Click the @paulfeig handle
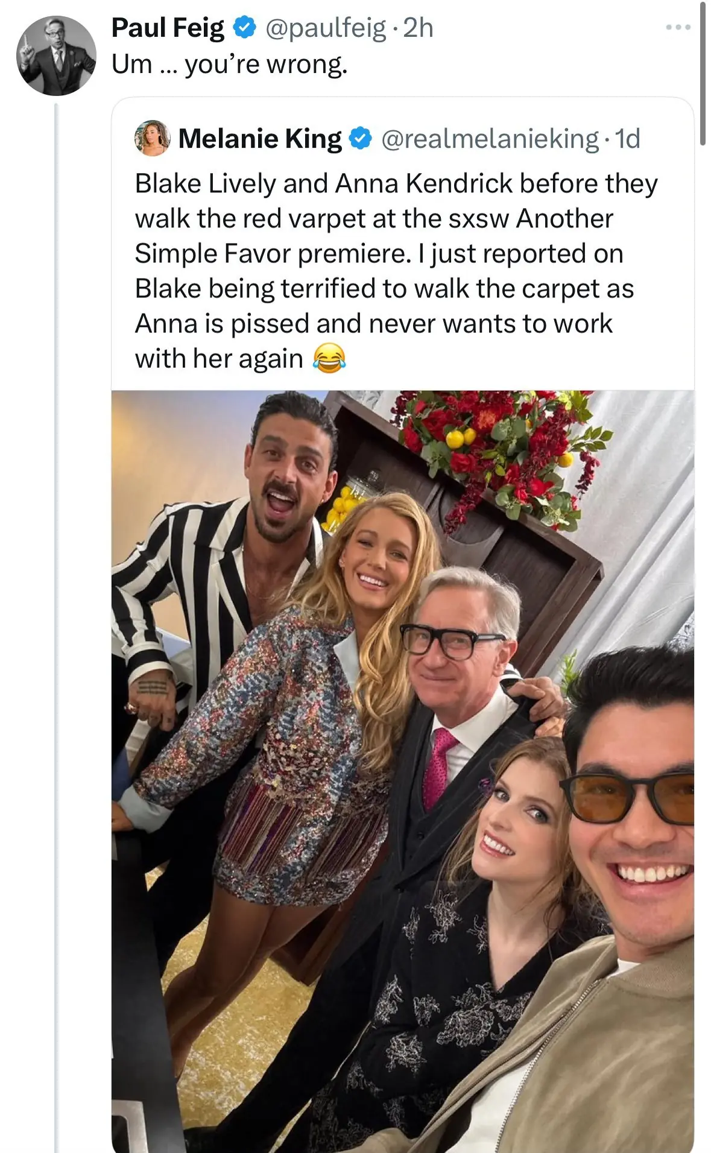 330,28
